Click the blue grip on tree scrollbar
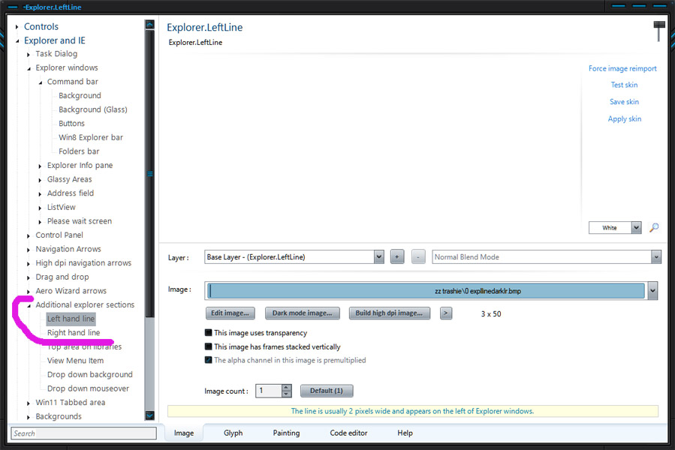 149,174
